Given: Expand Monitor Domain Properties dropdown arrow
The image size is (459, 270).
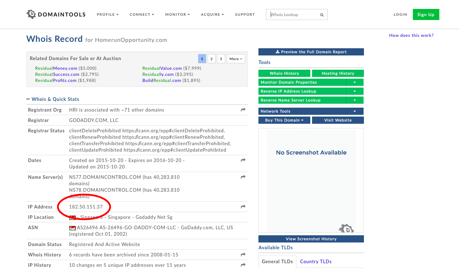Looking at the screenshot, I should pos(355,82).
